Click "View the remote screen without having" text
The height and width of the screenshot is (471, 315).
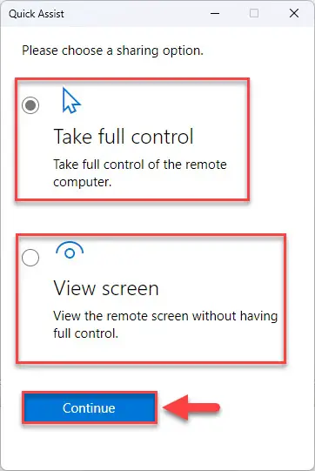165,316
